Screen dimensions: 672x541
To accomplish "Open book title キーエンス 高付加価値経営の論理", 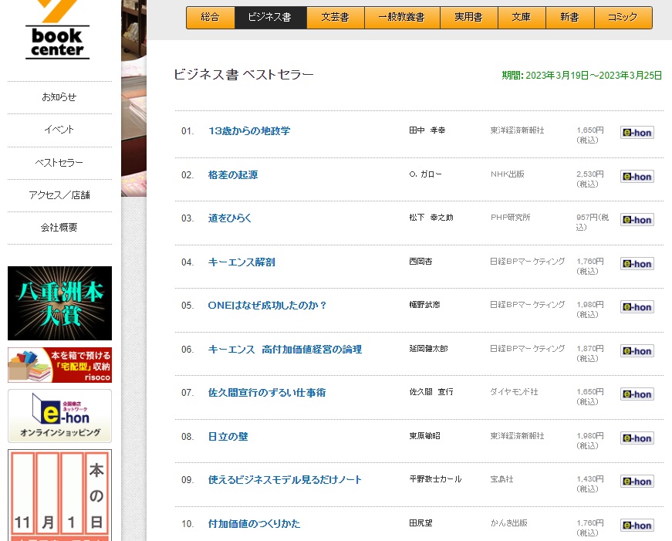I will (x=285, y=350).
